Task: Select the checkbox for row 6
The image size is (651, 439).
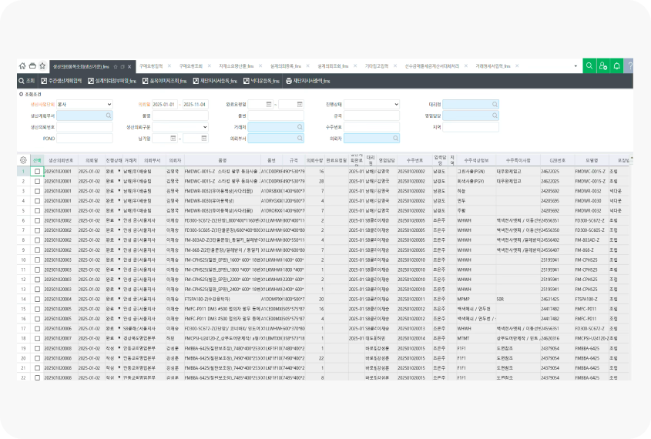Action: (x=37, y=219)
